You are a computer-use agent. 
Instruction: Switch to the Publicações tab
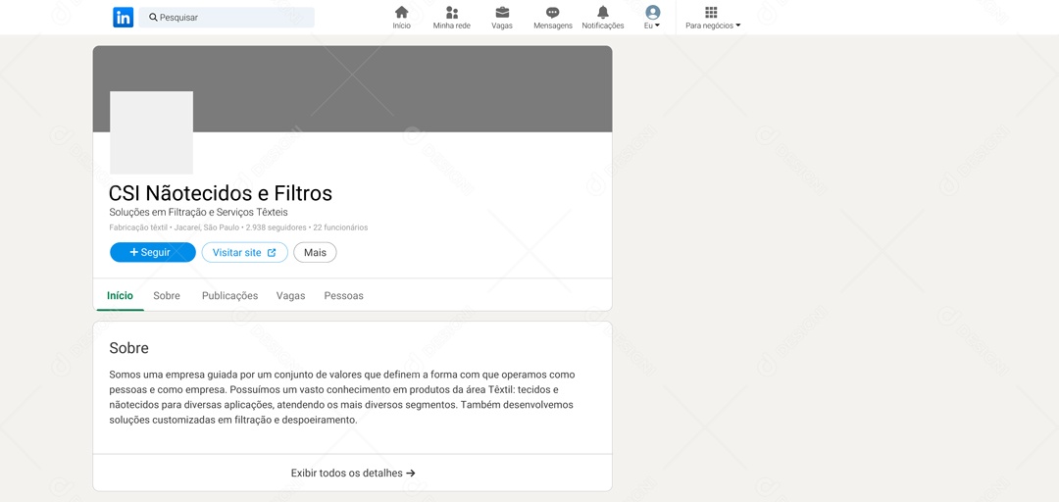(229, 296)
